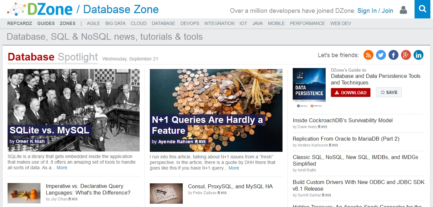Open the GUIDES menu item
The image size is (433, 207).
click(46, 23)
